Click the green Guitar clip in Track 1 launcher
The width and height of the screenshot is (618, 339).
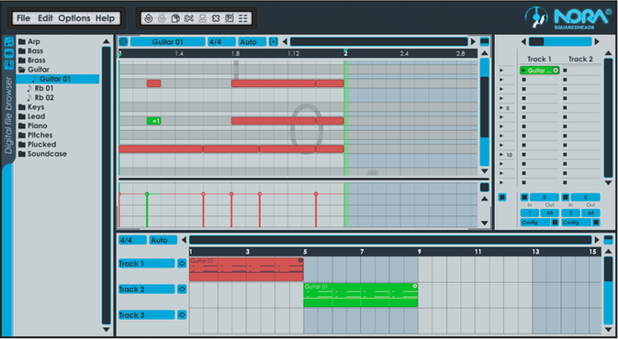click(x=539, y=71)
